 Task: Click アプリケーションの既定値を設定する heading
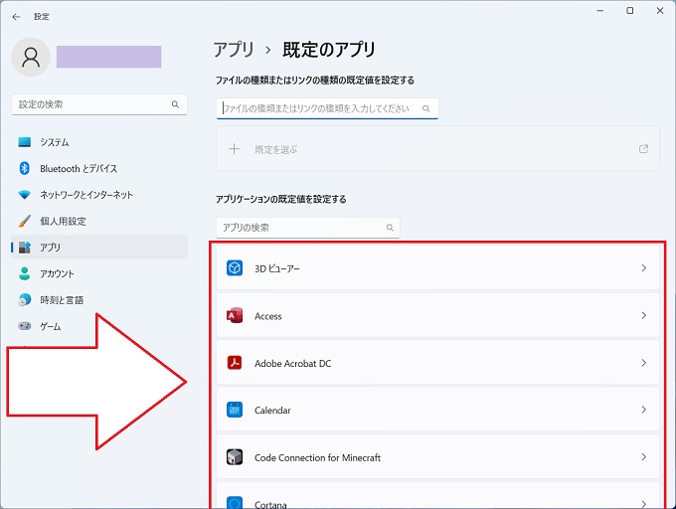pyautogui.click(x=280, y=199)
